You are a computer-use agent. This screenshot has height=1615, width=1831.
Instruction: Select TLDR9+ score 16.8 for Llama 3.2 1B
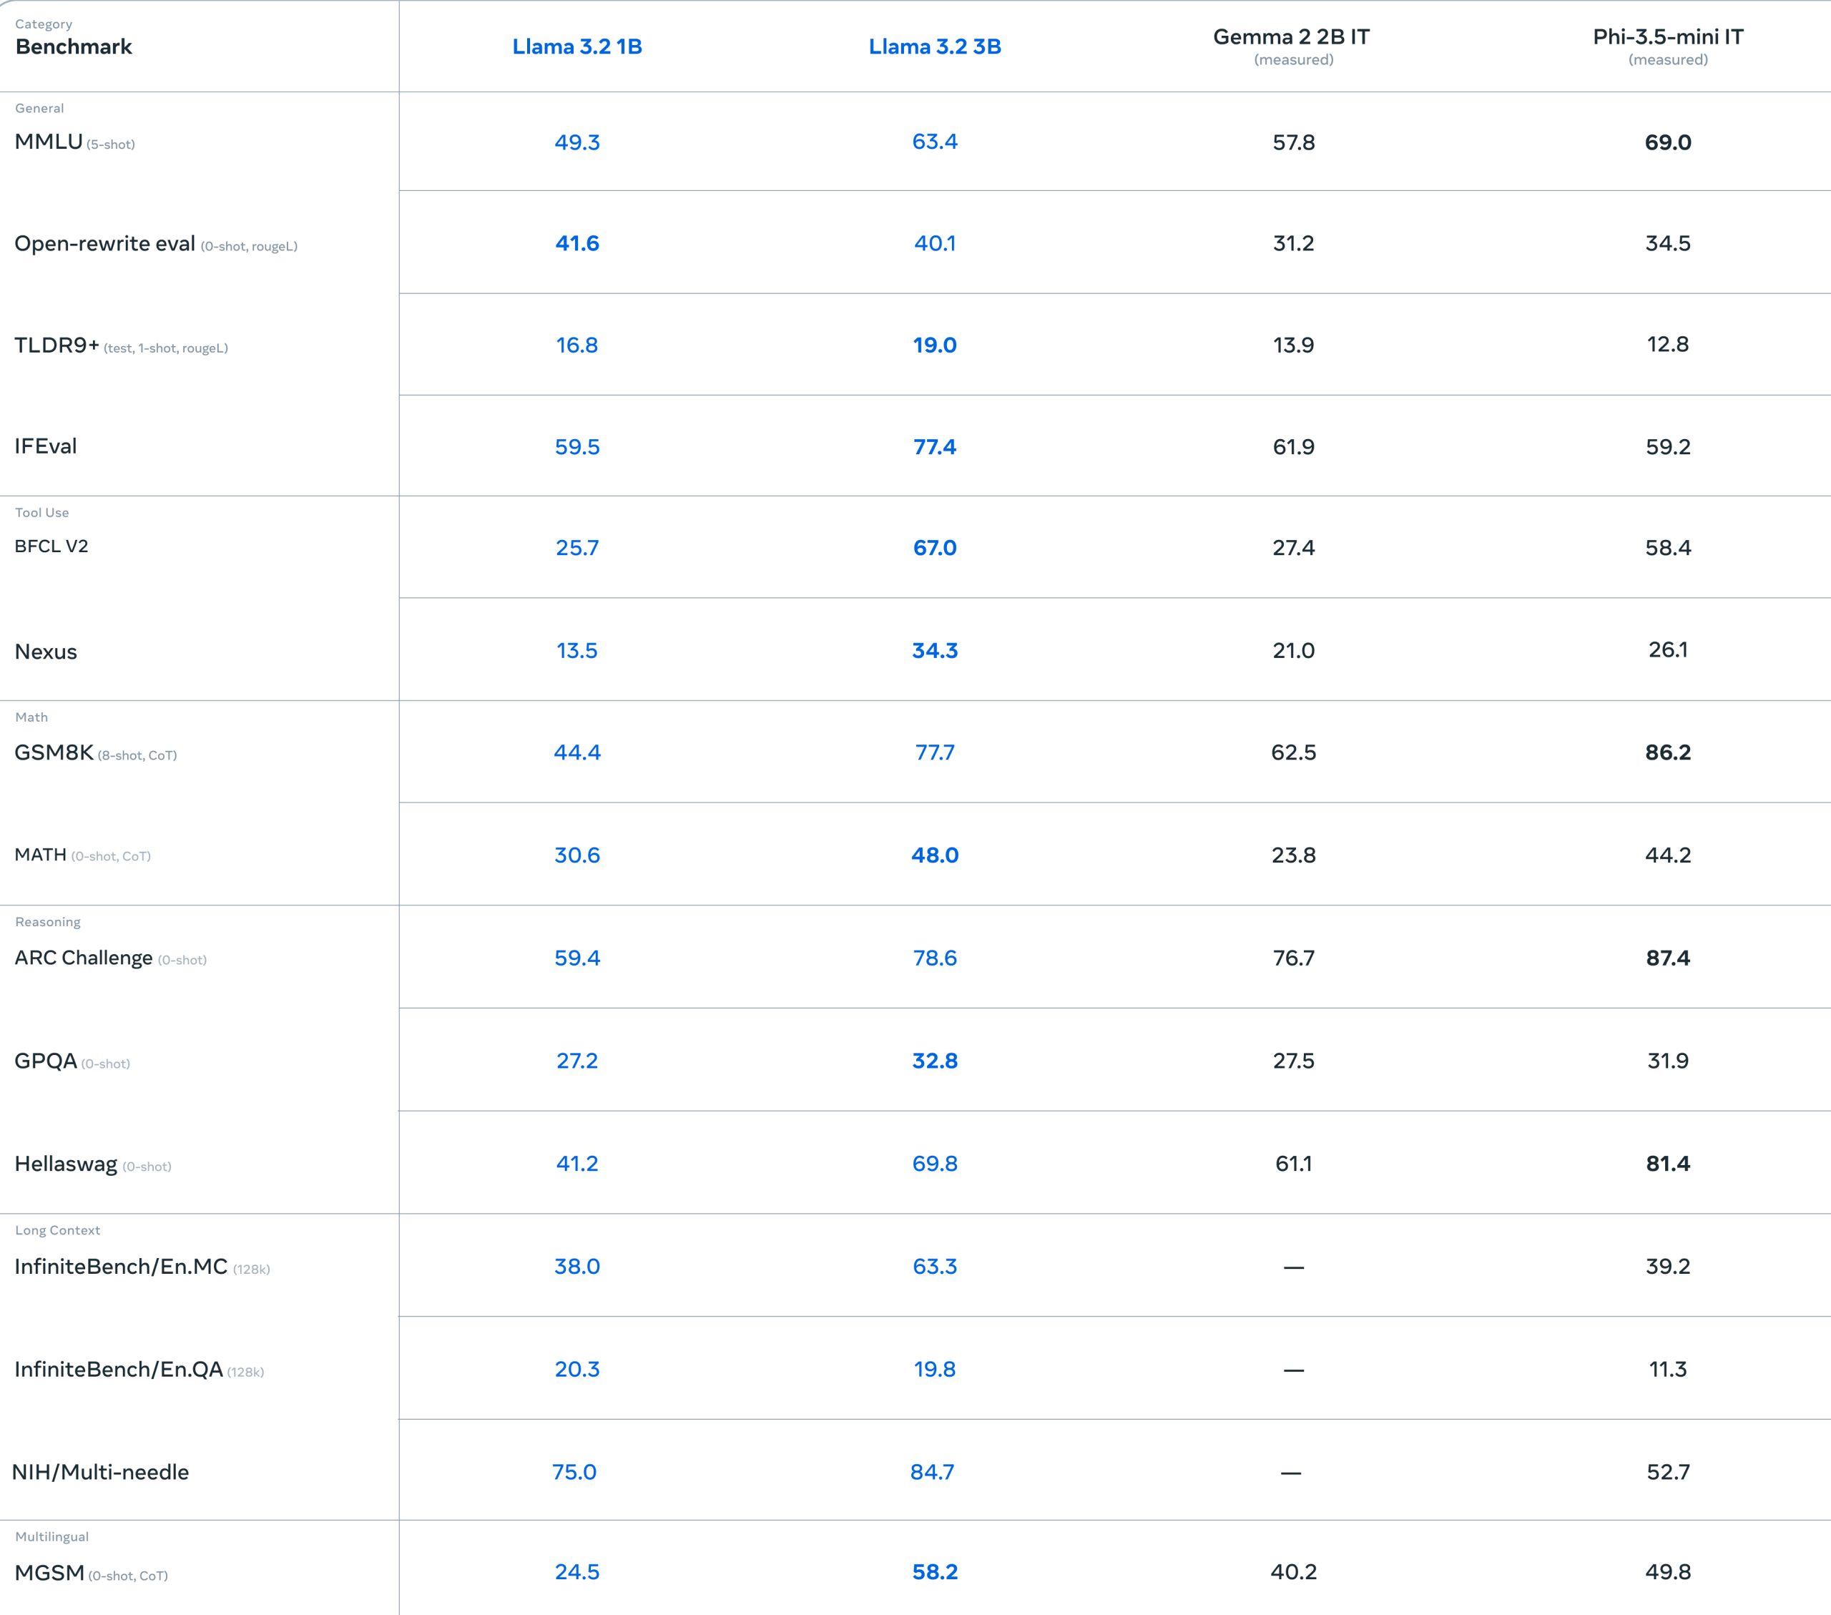pyautogui.click(x=577, y=345)
